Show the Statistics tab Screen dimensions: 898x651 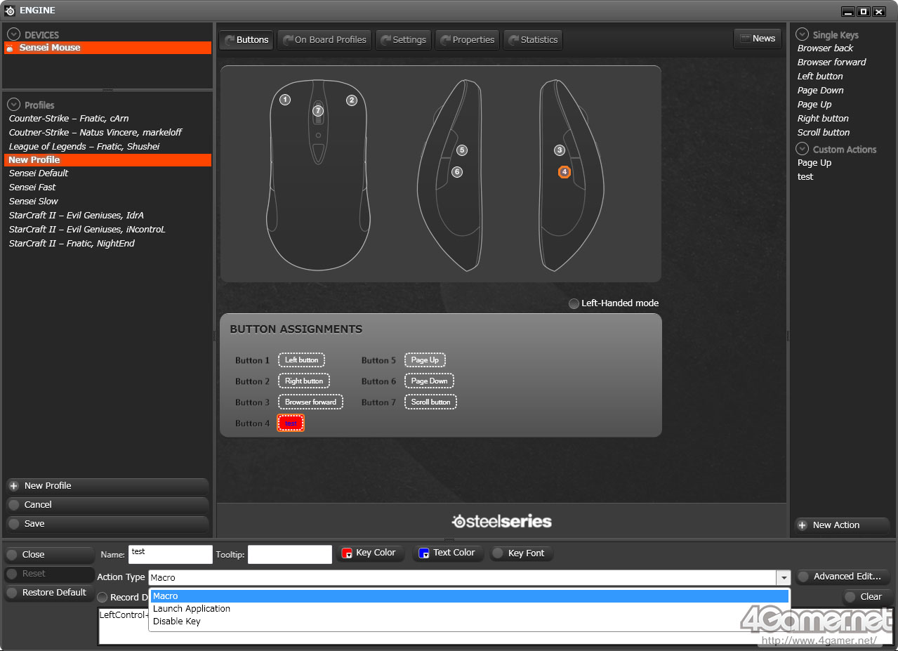click(x=532, y=40)
